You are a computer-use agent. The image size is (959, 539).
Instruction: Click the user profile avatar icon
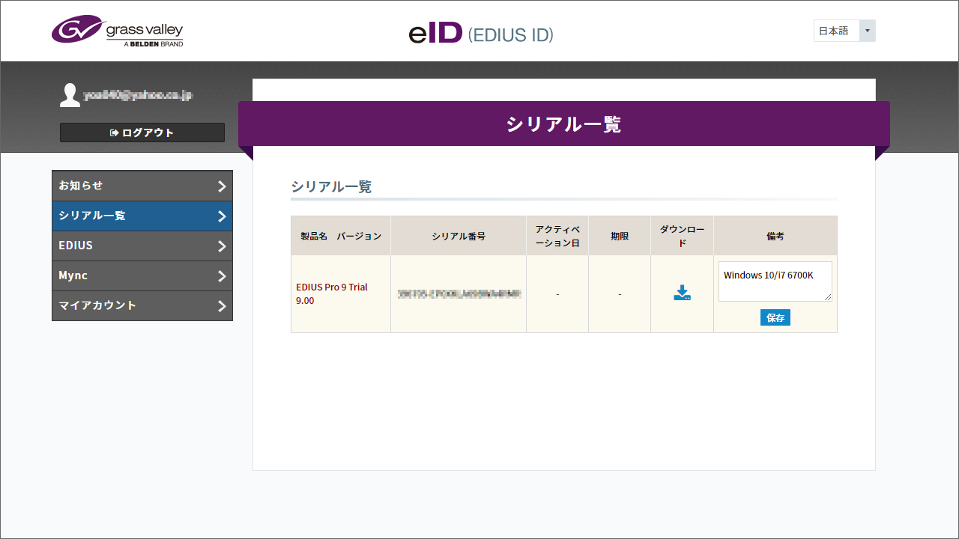[70, 95]
